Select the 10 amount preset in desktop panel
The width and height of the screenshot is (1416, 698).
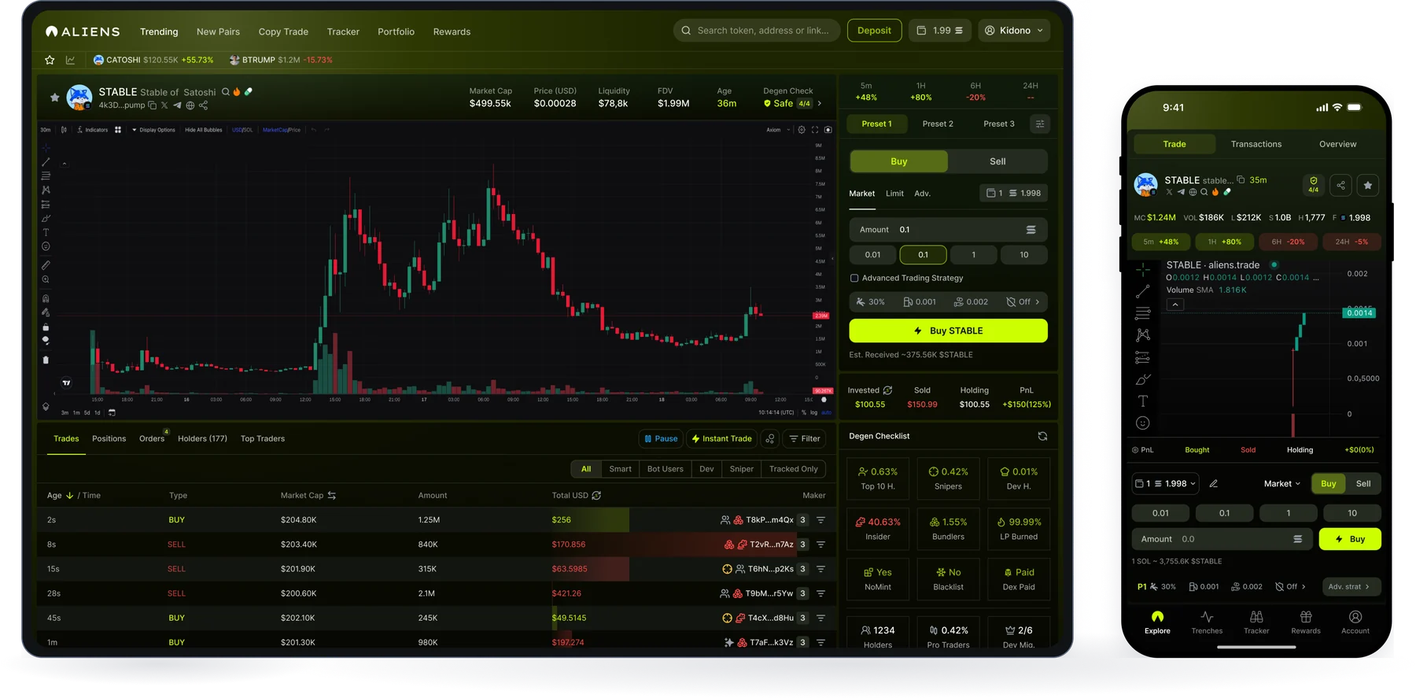(1023, 255)
